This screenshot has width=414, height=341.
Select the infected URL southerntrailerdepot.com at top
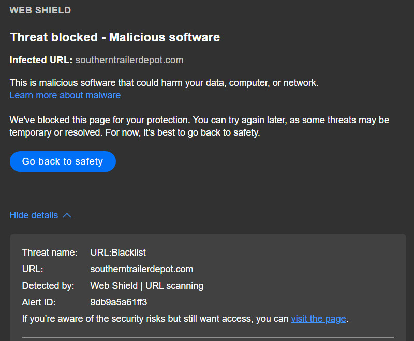point(129,60)
